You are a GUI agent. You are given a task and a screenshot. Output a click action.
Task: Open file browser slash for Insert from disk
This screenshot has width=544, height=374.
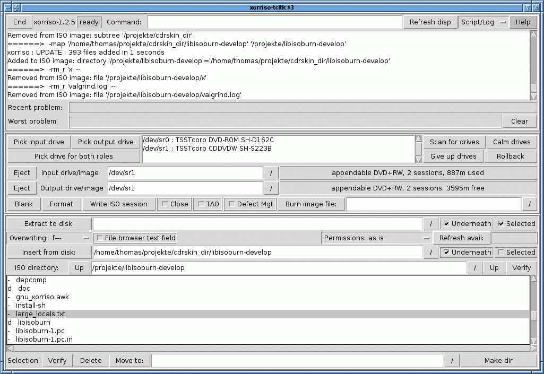coord(431,253)
